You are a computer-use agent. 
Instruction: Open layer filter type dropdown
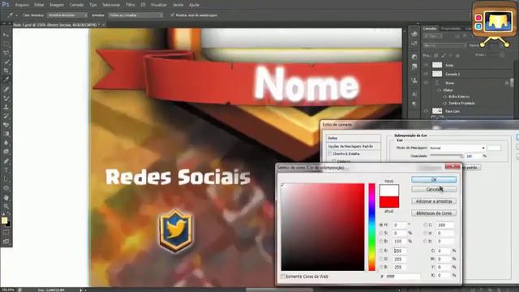pos(432,36)
